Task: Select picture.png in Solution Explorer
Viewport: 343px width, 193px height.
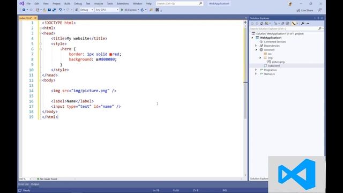Action: 278,62
